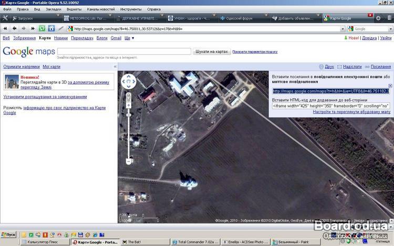Pan the map up
394x246 pixels.
click(x=129, y=76)
